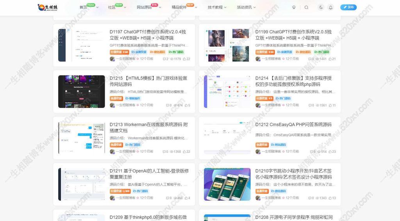Expand the 精品软件 dropdown arrow

[196, 7]
